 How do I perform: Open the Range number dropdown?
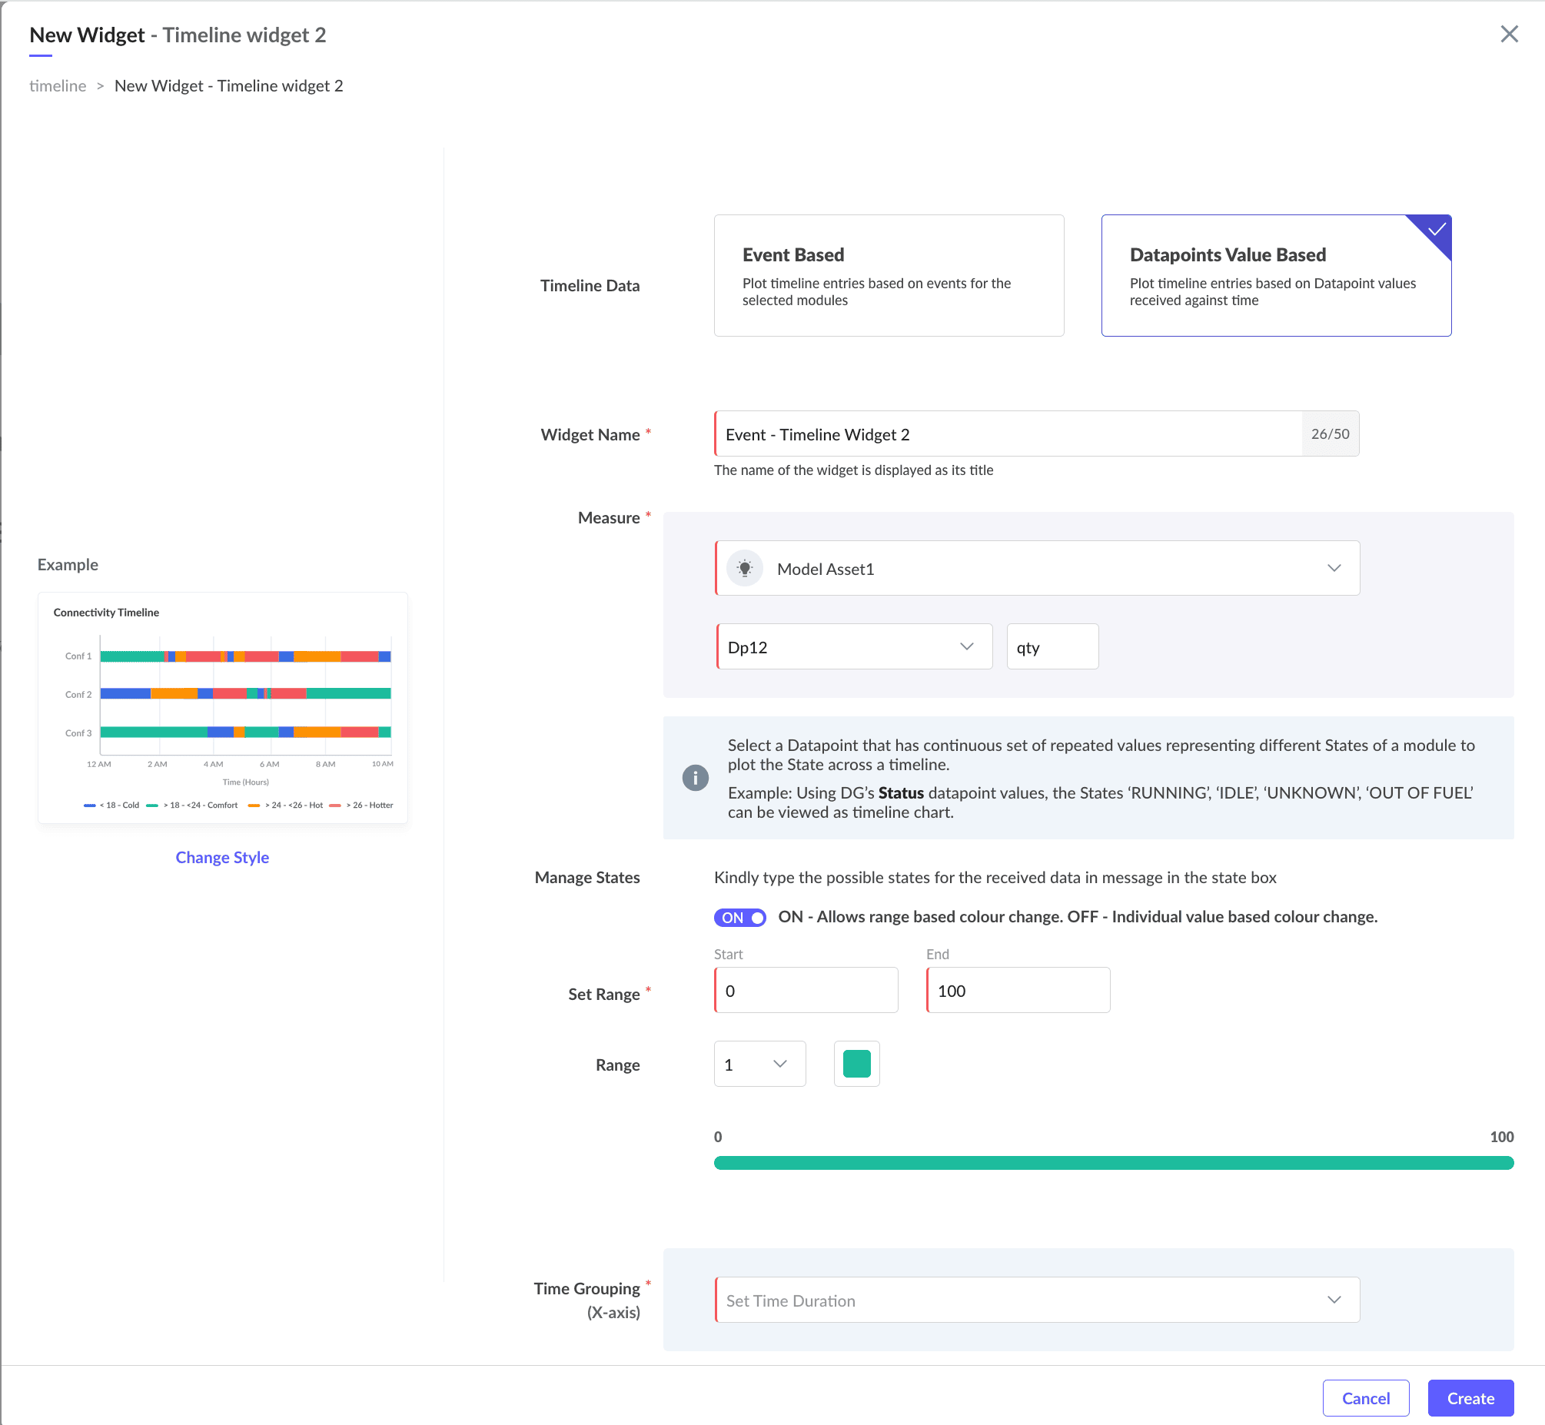point(759,1064)
